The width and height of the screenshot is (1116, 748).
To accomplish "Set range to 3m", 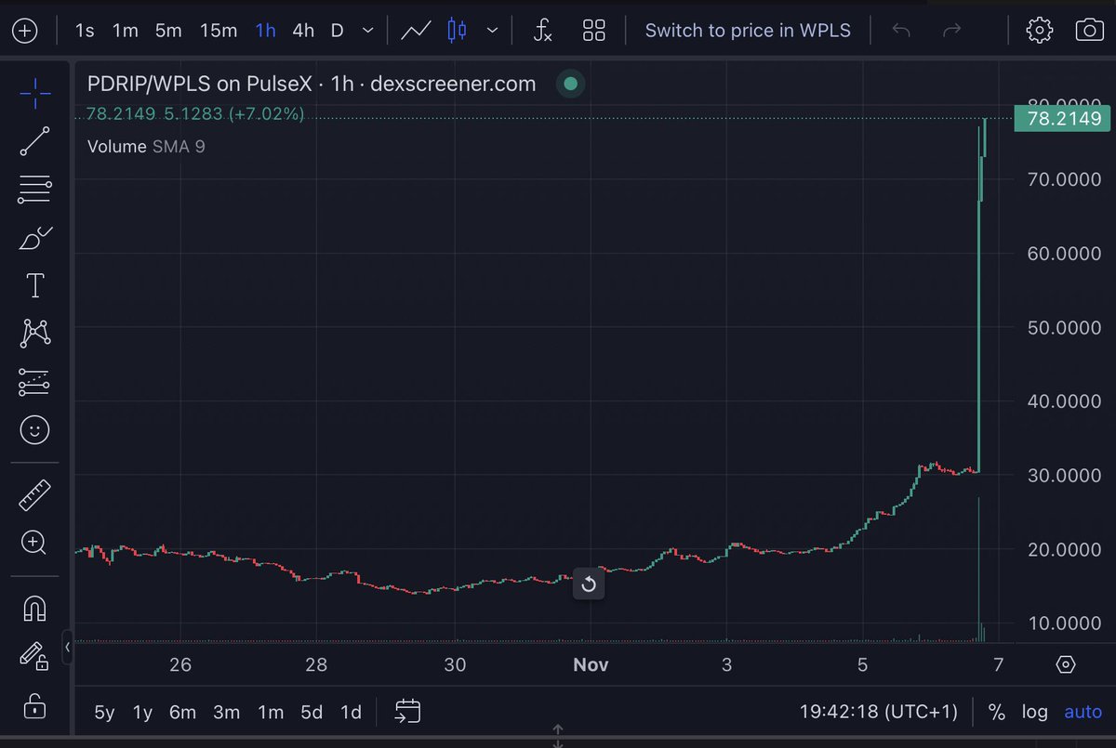I will (227, 713).
